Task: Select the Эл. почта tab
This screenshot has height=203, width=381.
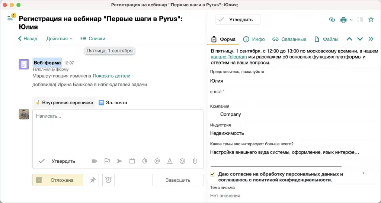Action: pyautogui.click(x=113, y=102)
